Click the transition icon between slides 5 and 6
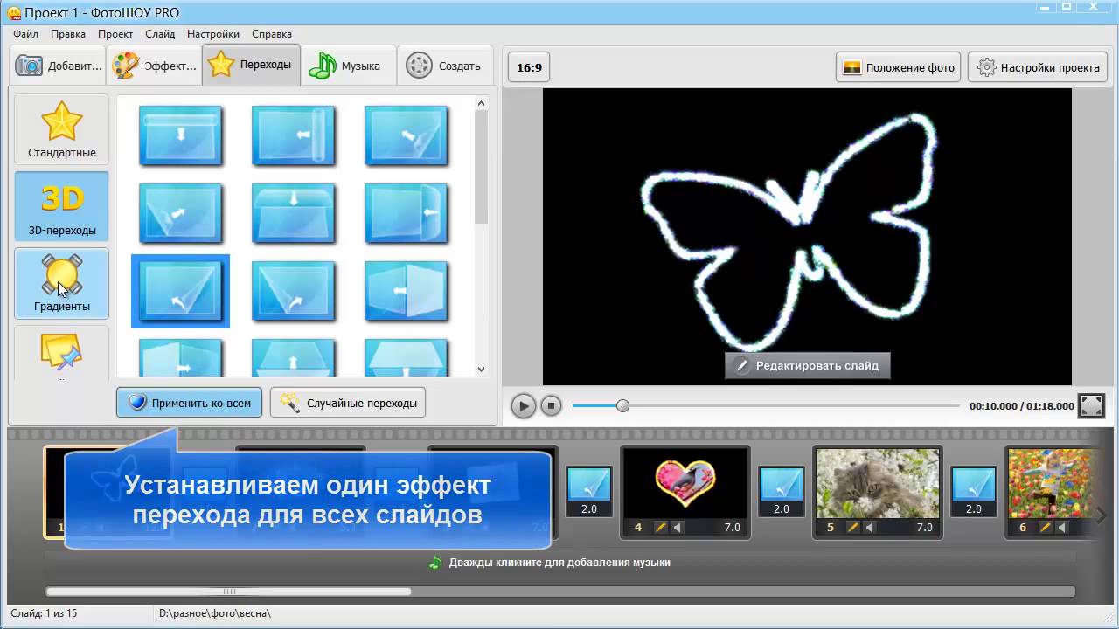The width and height of the screenshot is (1119, 629). coord(973,483)
